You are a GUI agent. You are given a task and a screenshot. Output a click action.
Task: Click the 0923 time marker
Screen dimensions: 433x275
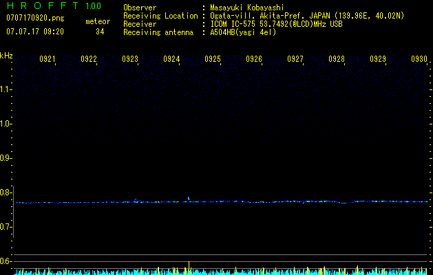pyautogui.click(x=130, y=59)
